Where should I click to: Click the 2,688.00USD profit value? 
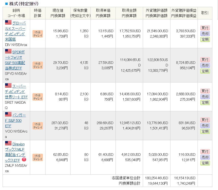coord(186,94)
